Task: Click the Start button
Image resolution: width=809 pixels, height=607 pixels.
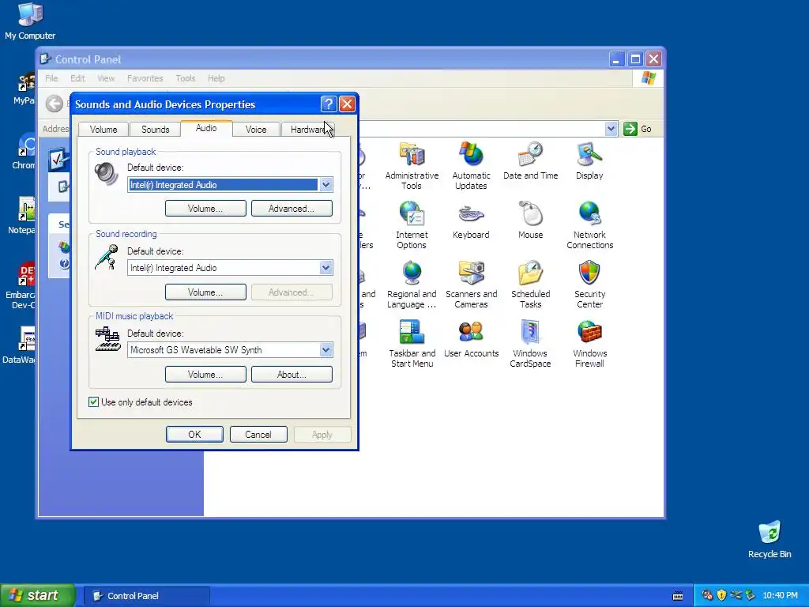Action: 37,596
